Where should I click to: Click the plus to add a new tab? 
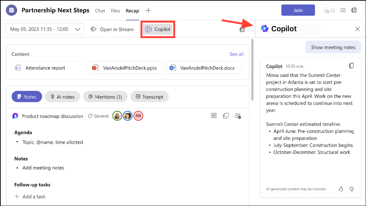point(148,10)
